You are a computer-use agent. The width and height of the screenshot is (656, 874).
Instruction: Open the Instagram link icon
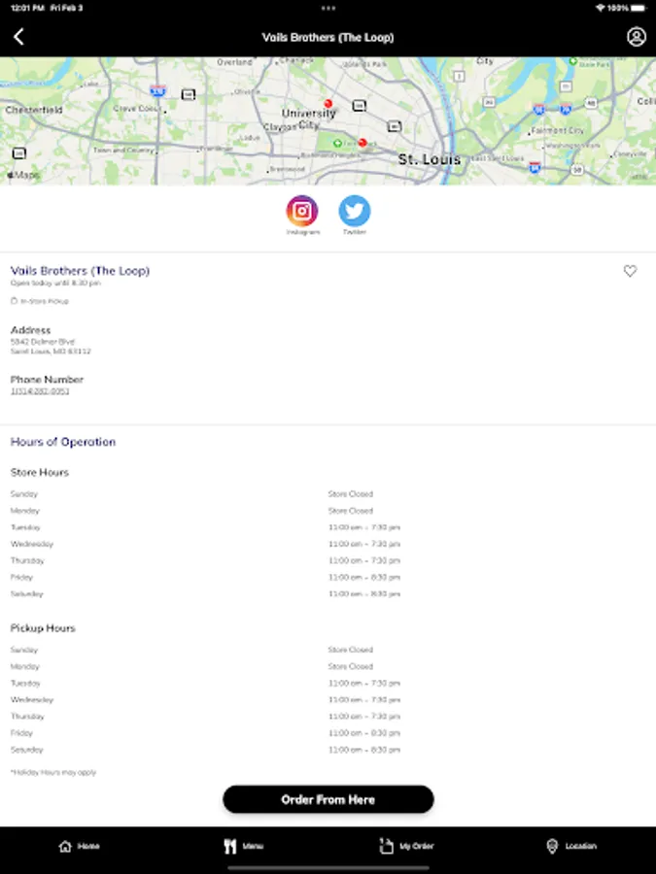302,212
